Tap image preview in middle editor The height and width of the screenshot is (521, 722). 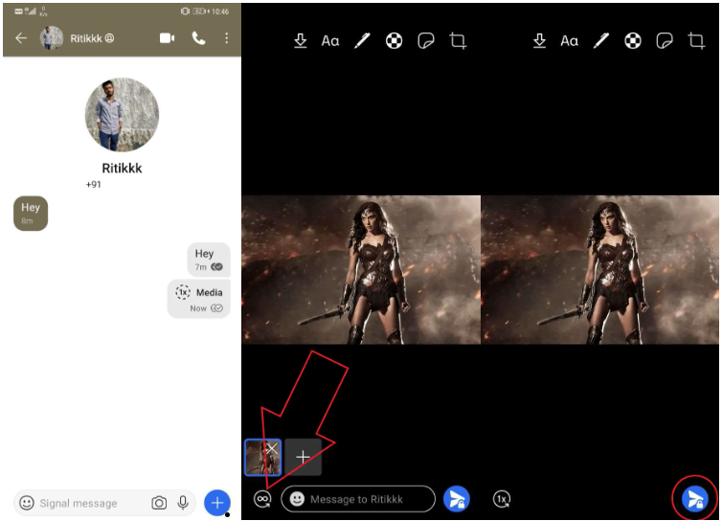pyautogui.click(x=361, y=270)
